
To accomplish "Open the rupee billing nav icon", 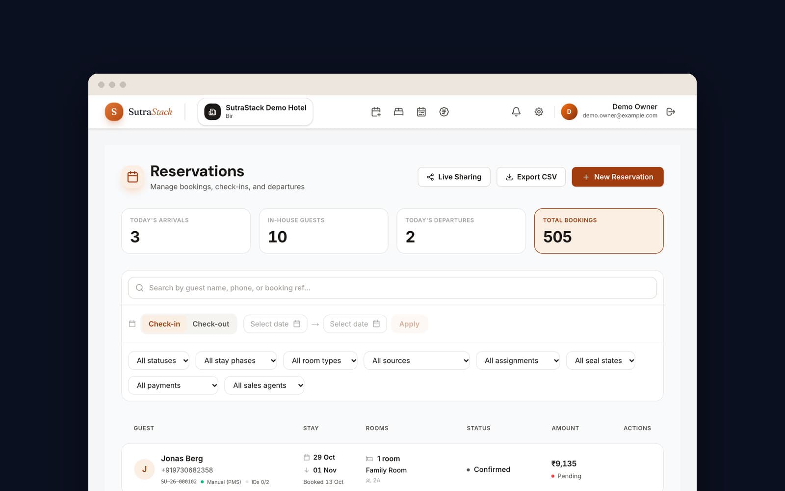I will coord(444,112).
